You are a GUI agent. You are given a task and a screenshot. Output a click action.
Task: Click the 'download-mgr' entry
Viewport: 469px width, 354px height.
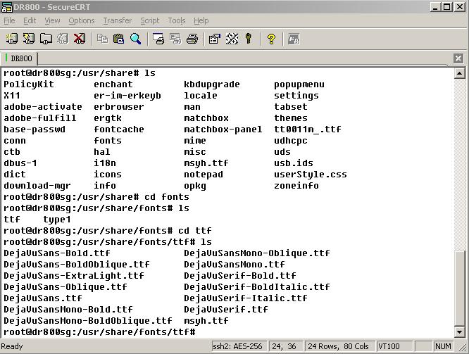click(x=37, y=186)
